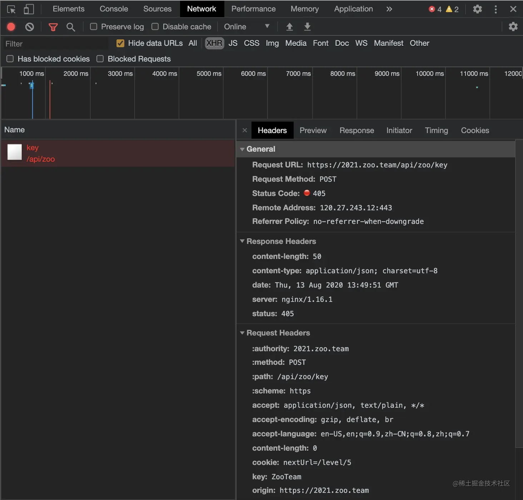
Task: Switch to the Console panel
Action: tap(114, 9)
